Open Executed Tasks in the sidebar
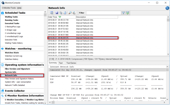This screenshot has width=170, height=105. pyautogui.click(x=12, y=23)
